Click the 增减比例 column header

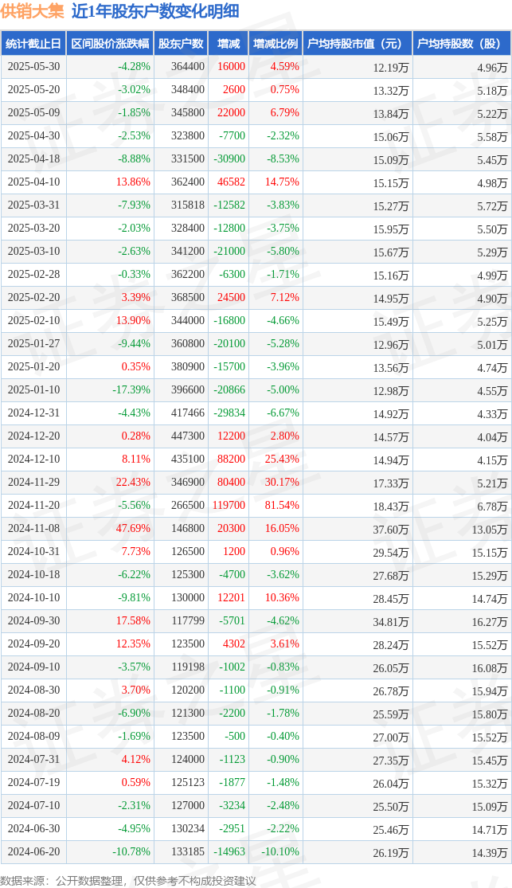276,44
